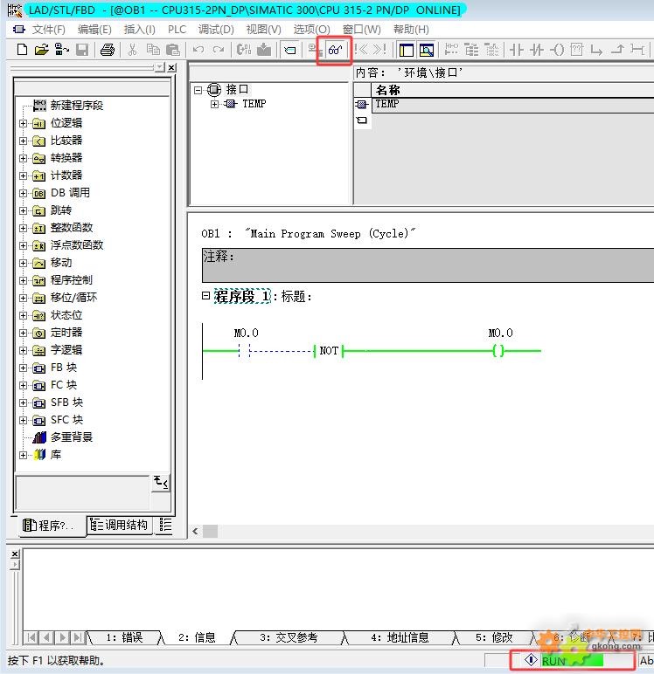Image resolution: width=654 pixels, height=674 pixels.
Task: Expand the 库 library node
Action: [x=24, y=455]
